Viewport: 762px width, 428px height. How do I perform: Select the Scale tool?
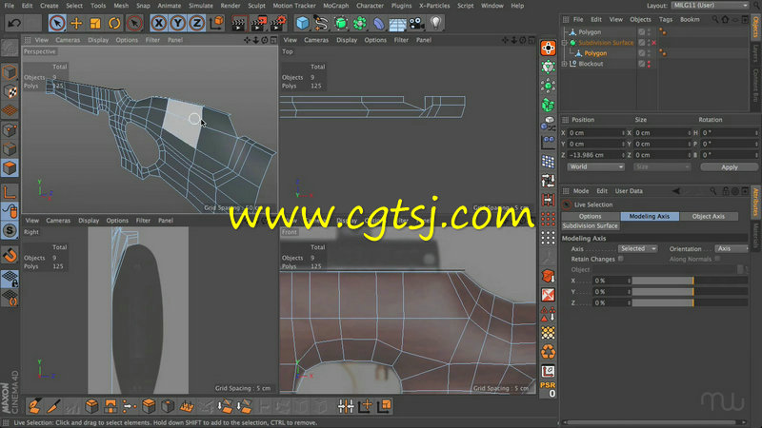pos(95,23)
